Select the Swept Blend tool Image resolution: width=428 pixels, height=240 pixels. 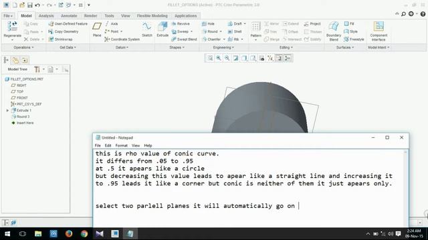pyautogui.click(x=184, y=39)
